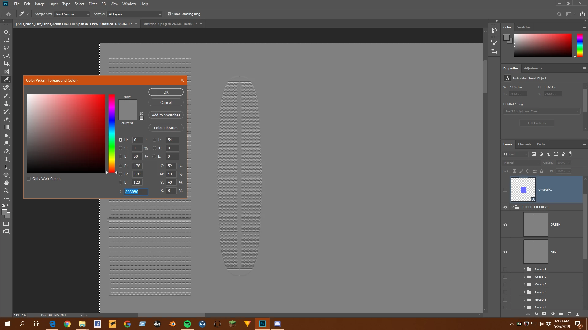Image resolution: width=588 pixels, height=330 pixels.
Task: Open the Sample Size dropdown
Action: pyautogui.click(x=72, y=14)
